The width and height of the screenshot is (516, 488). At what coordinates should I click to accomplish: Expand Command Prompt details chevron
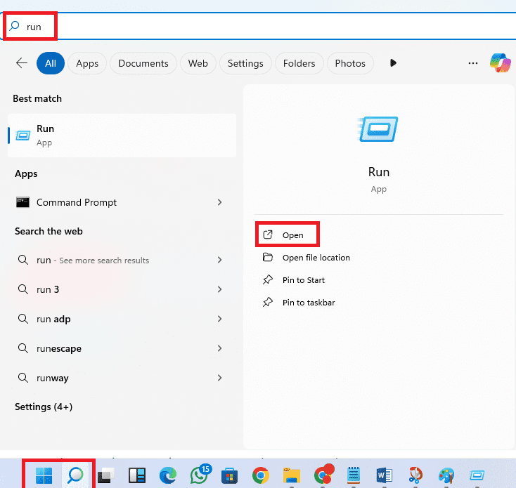(219, 202)
